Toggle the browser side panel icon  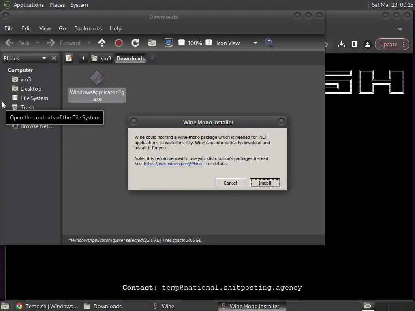354,44
